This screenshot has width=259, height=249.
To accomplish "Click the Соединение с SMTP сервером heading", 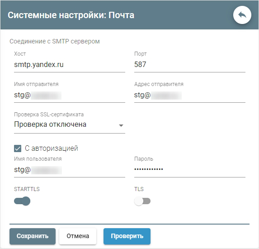I will (x=55, y=41).
